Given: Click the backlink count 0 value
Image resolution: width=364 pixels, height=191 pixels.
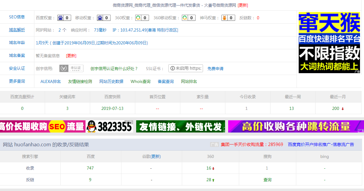Looking at the screenshot, I should coord(258,18).
